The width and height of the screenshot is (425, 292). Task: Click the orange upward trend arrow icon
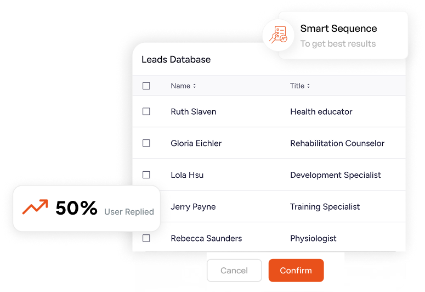pyautogui.click(x=35, y=207)
